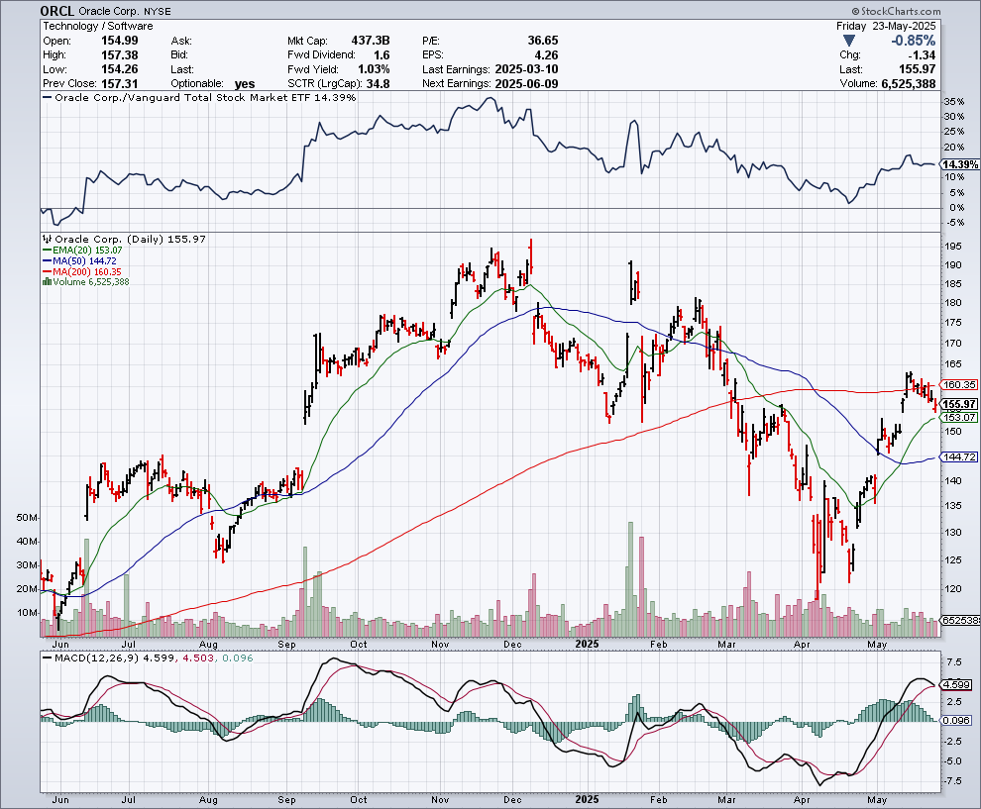
Task: Click the Oracle Corp. (Daily) 155.97 legend
Action: (x=130, y=239)
